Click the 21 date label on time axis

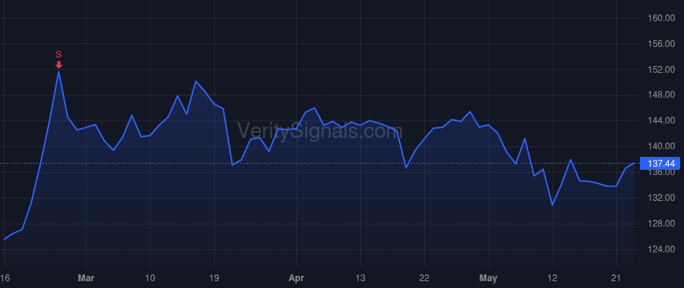pyautogui.click(x=616, y=278)
